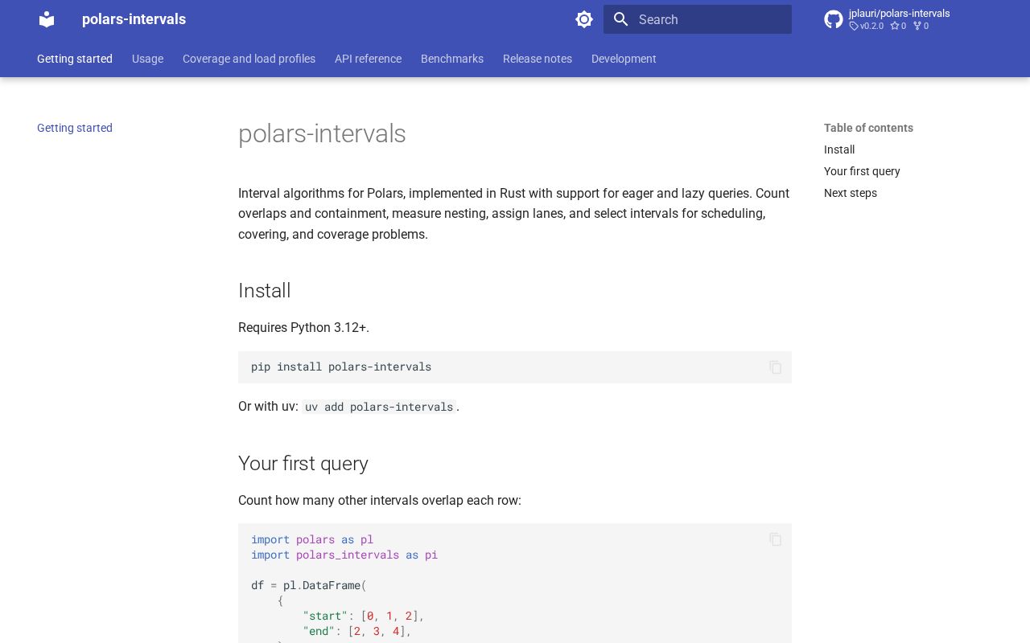View the Release notes tab
Screen dimensions: 1030x643
coord(538,59)
